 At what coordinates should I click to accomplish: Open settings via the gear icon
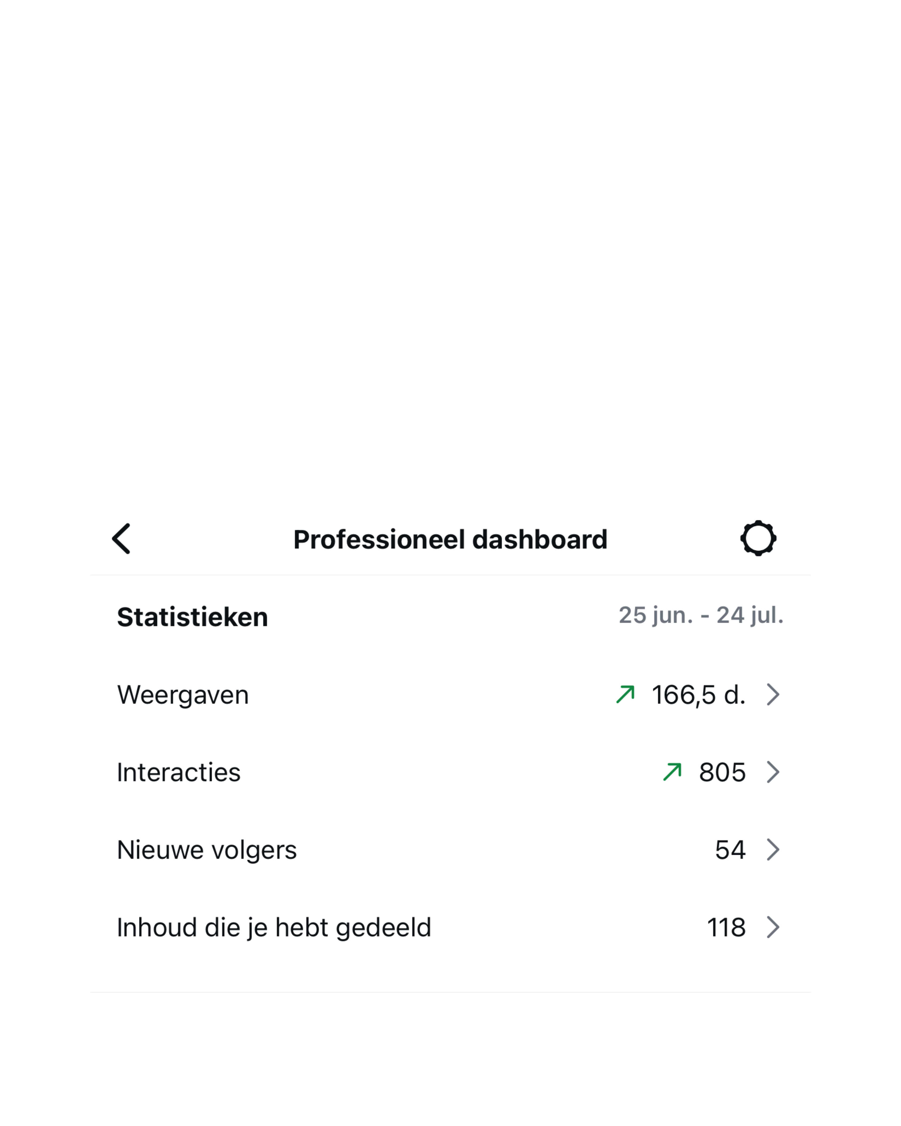pos(758,539)
